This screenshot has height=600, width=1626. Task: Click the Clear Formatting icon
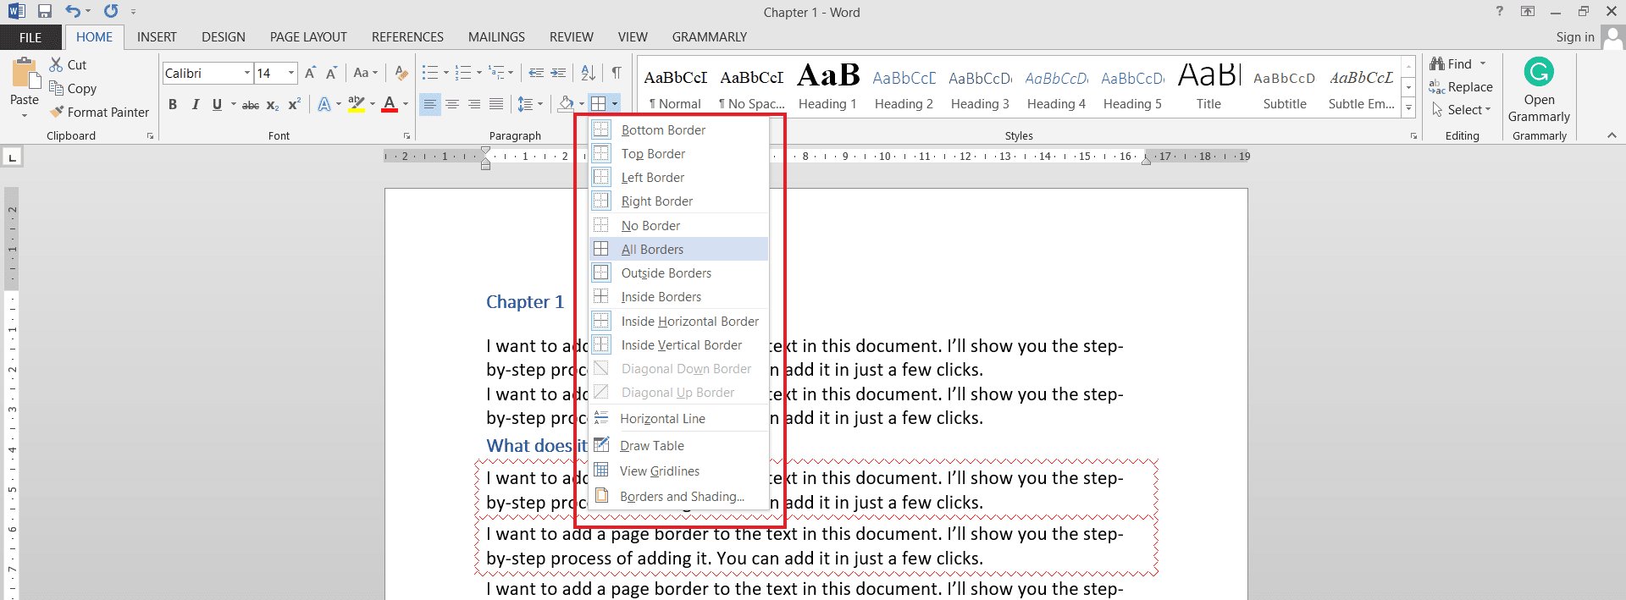401,73
